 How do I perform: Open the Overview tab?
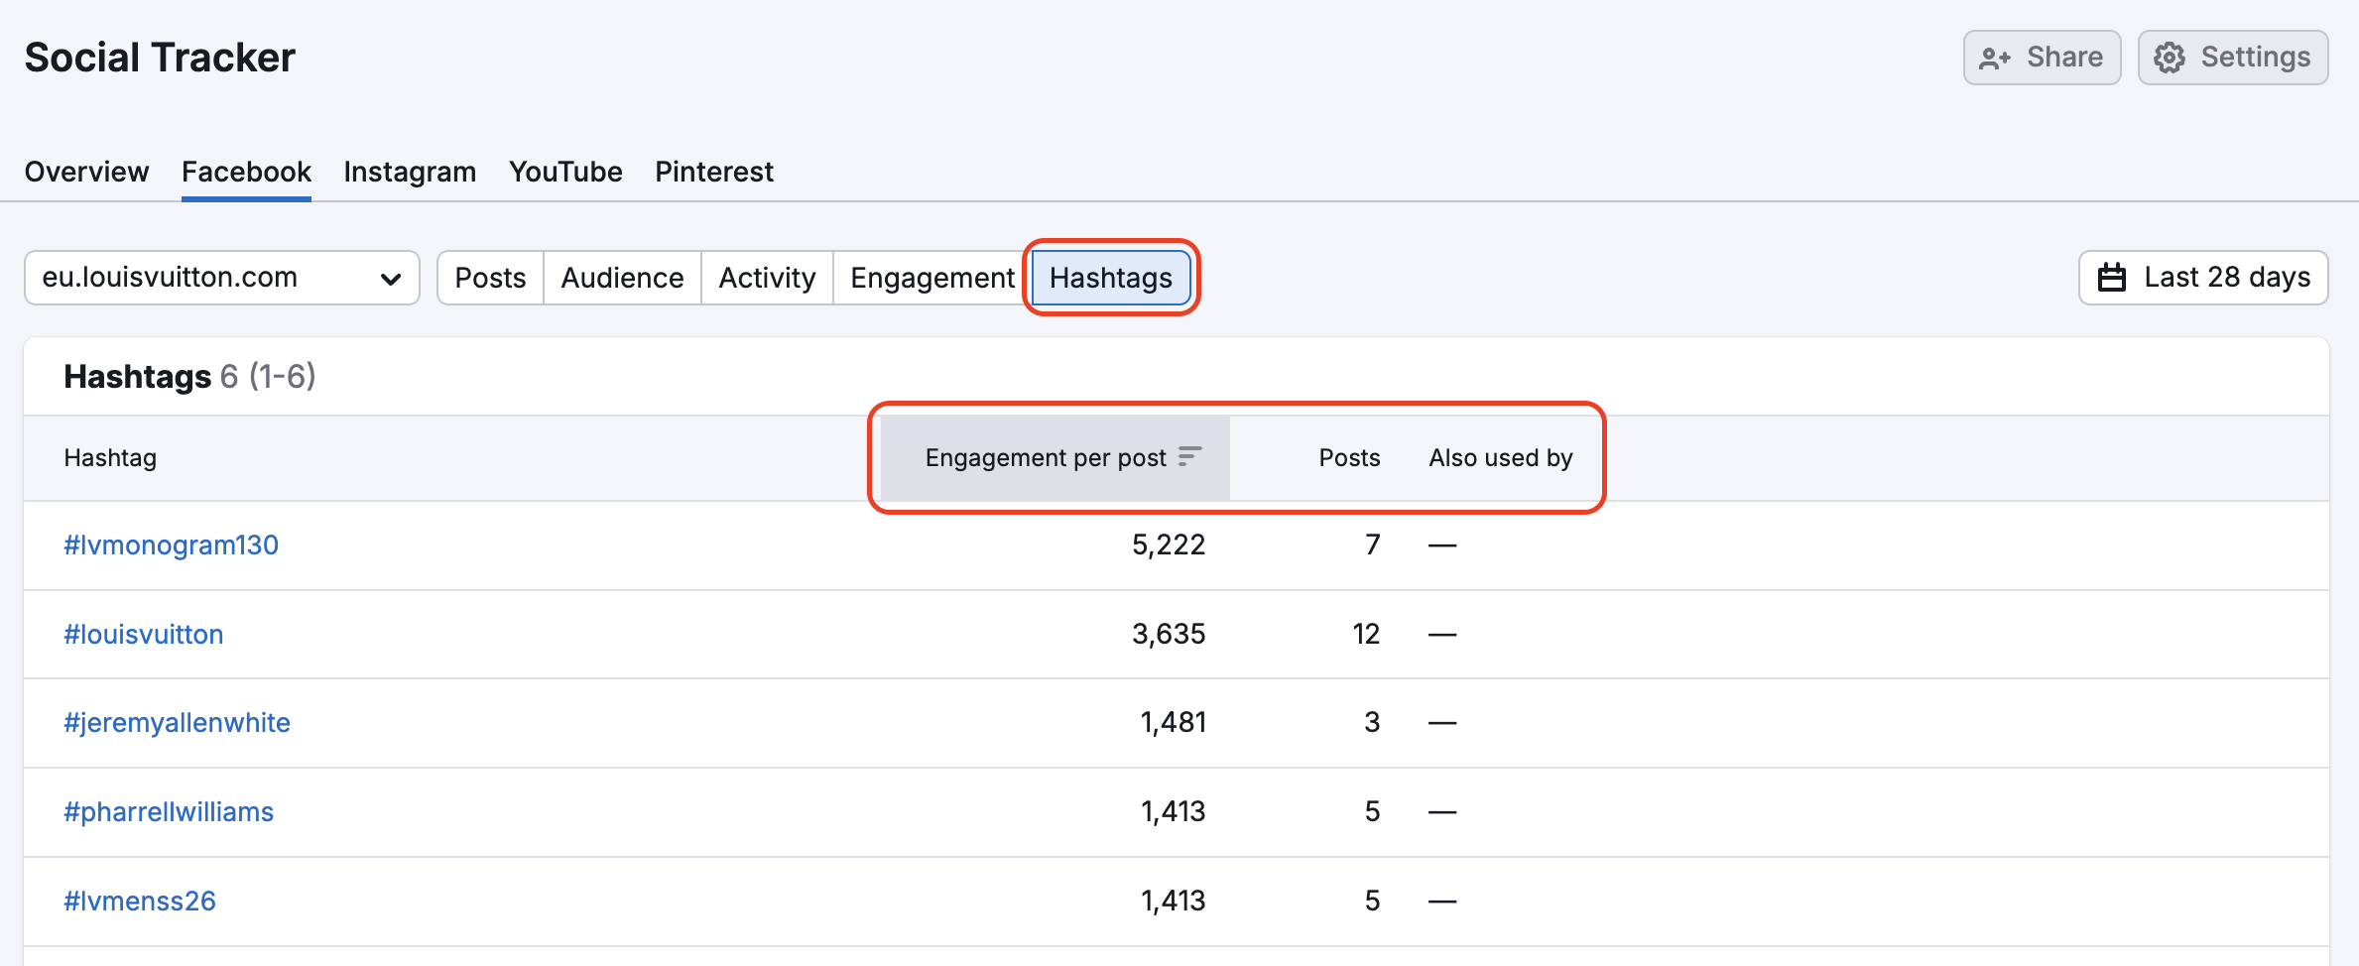(x=86, y=171)
